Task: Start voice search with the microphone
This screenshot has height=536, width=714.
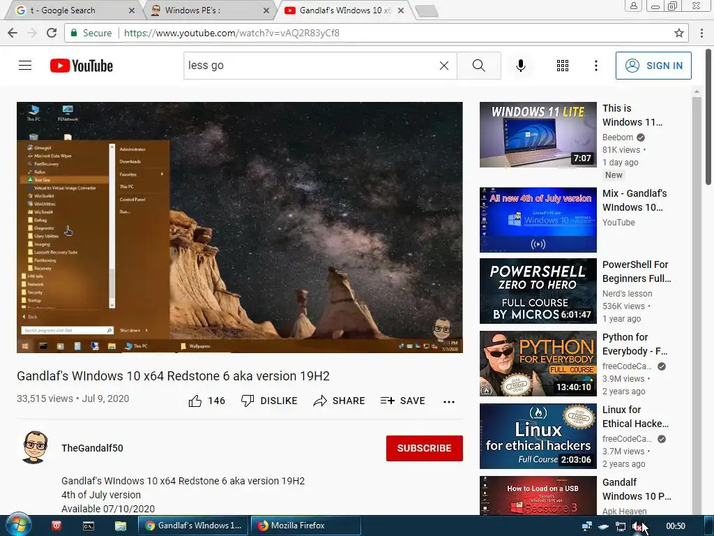Action: pyautogui.click(x=520, y=66)
